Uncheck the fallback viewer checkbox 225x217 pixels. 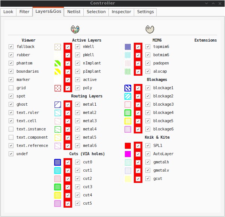coord(11,46)
